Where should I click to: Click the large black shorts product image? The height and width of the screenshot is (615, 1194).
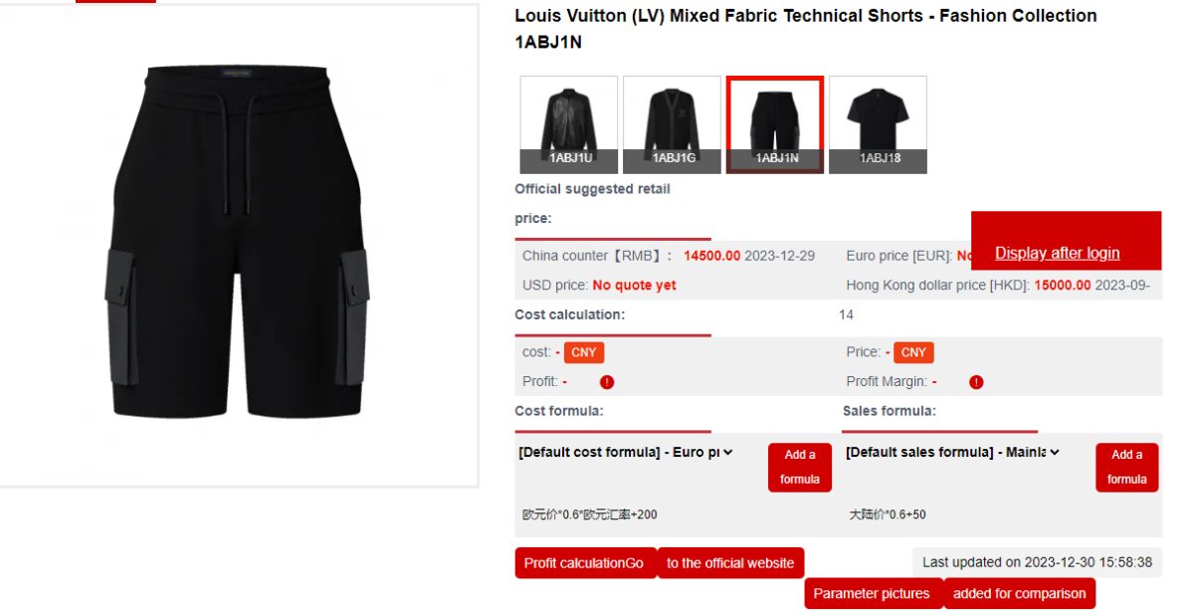point(238,244)
